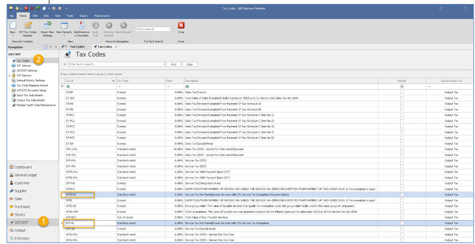475x244 pixels.
Task: Open the Maintenance menu
Action: pos(109,8)
